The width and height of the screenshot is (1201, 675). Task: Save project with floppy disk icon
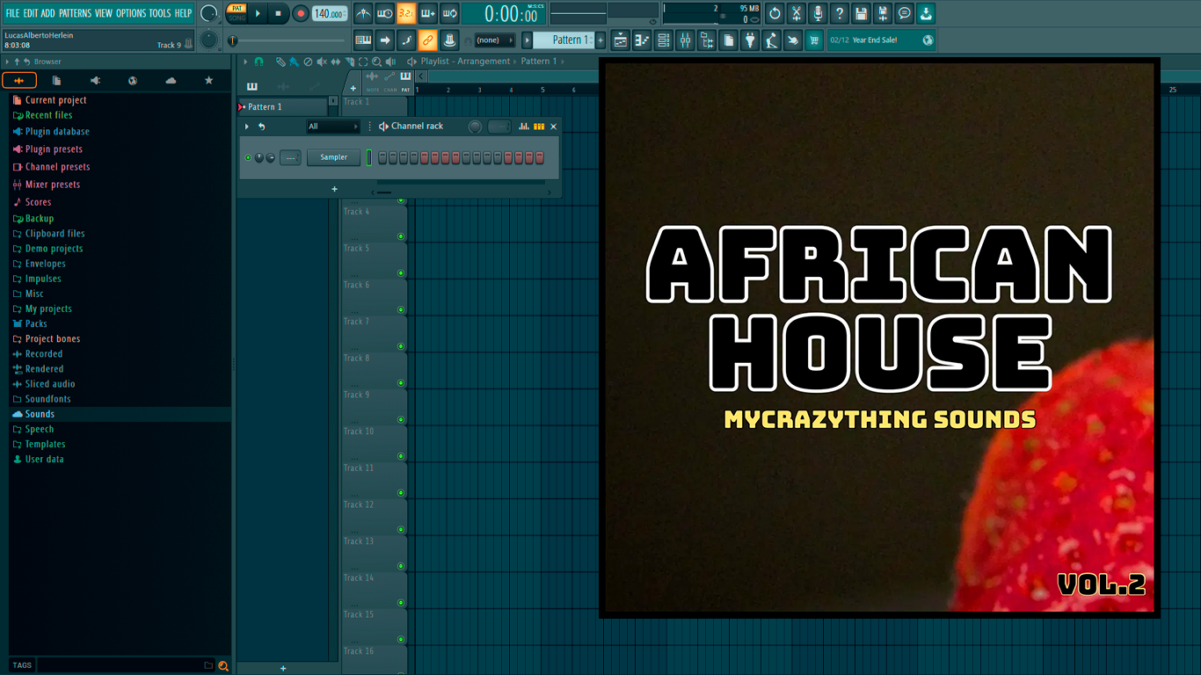(x=861, y=13)
